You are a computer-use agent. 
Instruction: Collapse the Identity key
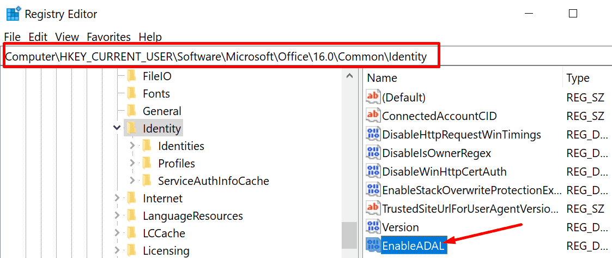click(x=116, y=128)
